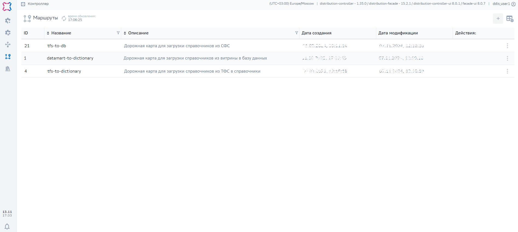
Task: Sort by Название column
Action: click(48, 33)
